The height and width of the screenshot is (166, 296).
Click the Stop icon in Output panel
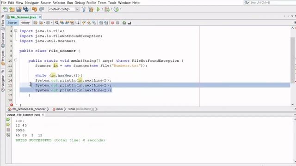[8, 130]
